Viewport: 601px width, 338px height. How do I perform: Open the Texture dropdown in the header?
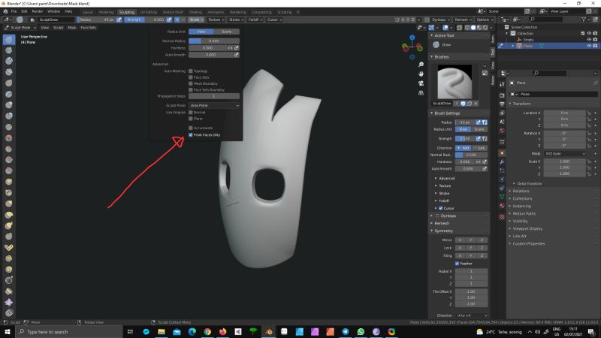pyautogui.click(x=216, y=20)
